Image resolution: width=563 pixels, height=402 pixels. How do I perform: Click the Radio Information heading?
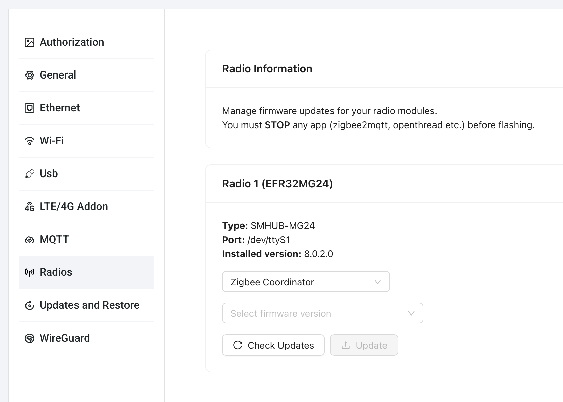click(267, 69)
